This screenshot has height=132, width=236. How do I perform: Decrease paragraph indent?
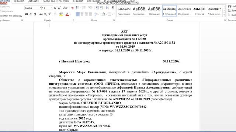[97, 8]
